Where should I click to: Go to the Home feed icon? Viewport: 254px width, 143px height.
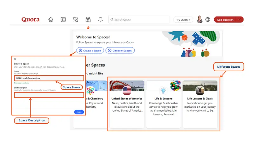click(x=51, y=19)
